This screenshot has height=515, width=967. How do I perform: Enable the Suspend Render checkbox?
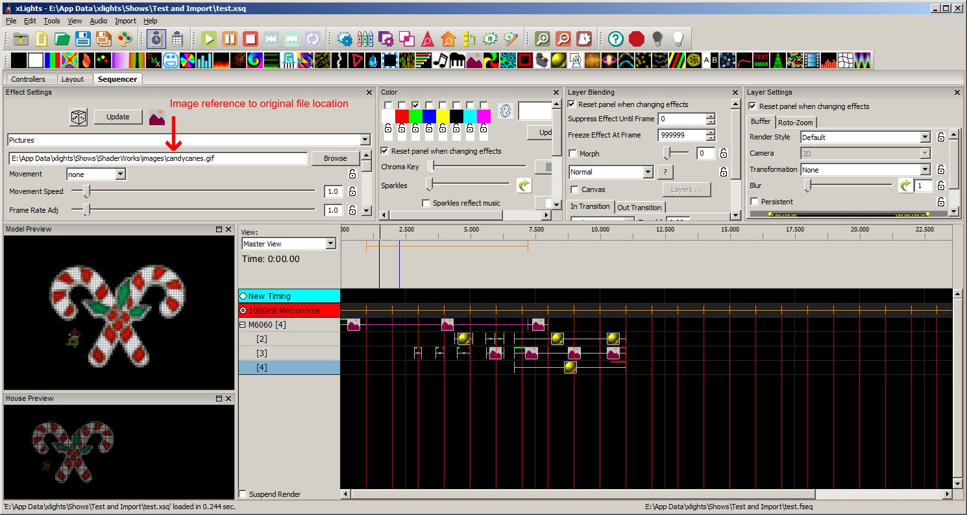243,494
